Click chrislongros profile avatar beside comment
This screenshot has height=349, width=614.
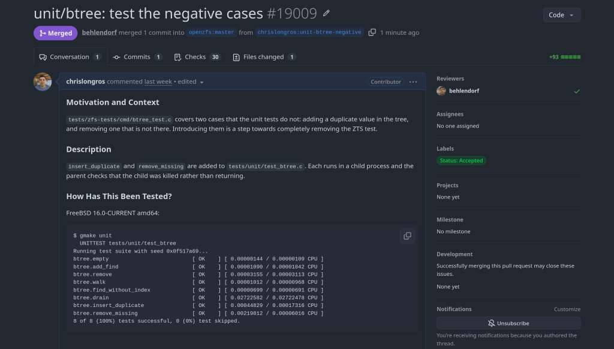(43, 82)
